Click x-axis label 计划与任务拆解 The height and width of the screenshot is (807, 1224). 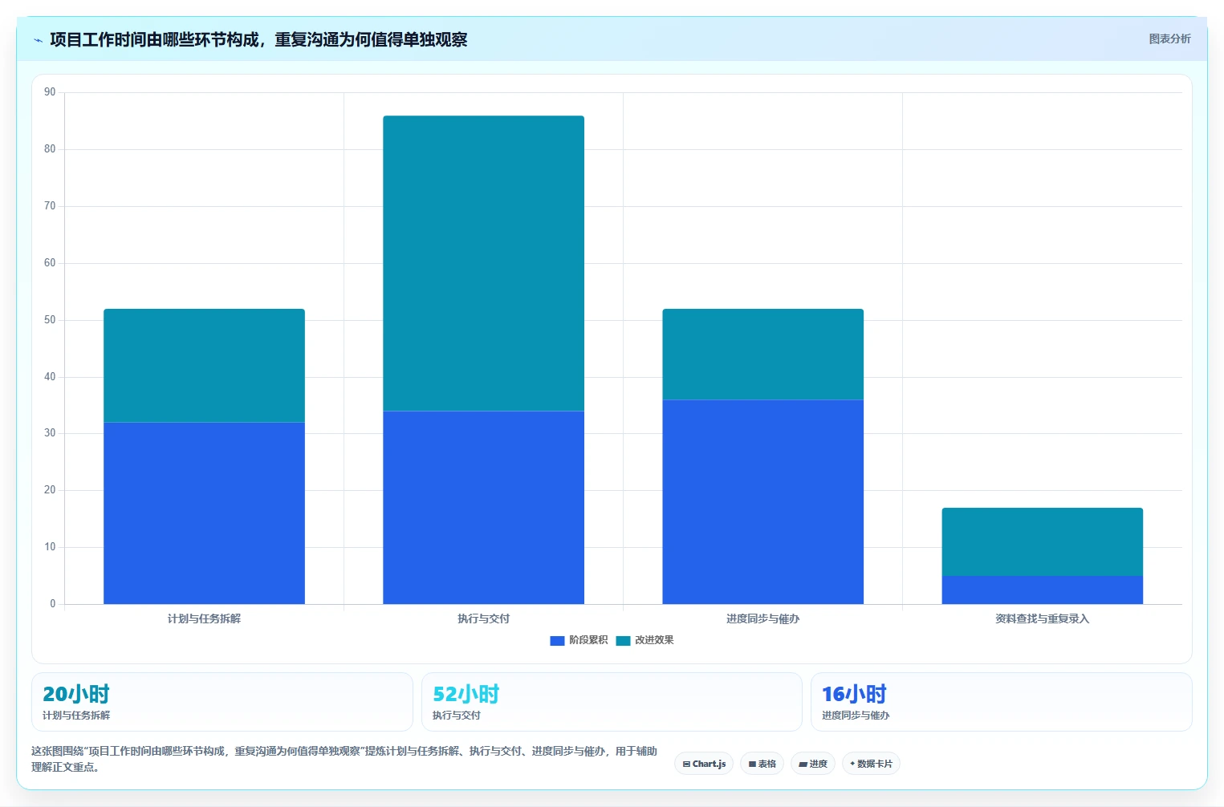(x=204, y=618)
